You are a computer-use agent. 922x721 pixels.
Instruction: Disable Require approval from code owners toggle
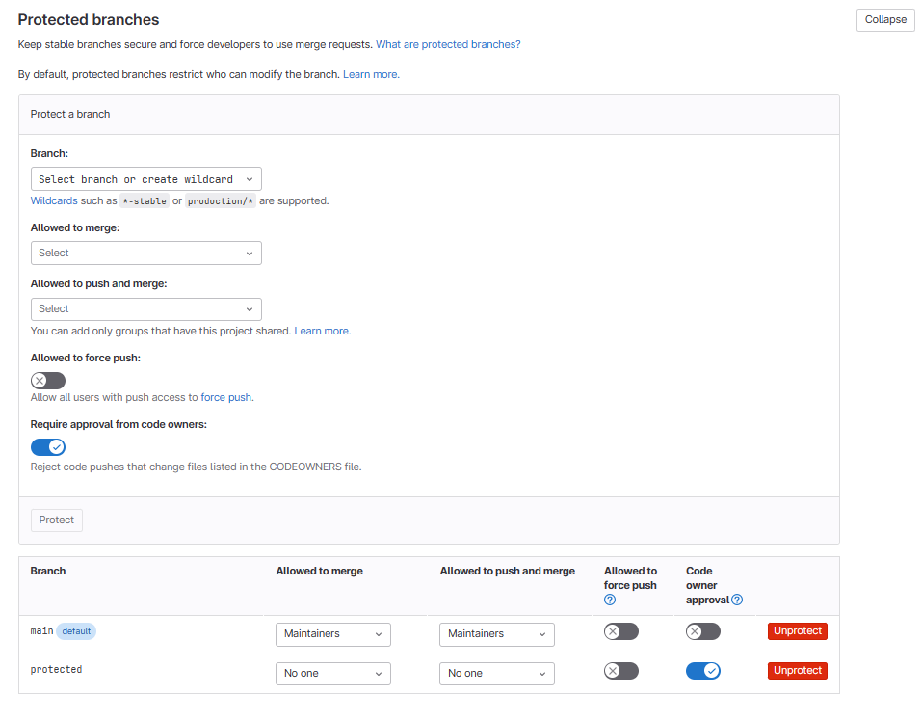click(x=48, y=447)
